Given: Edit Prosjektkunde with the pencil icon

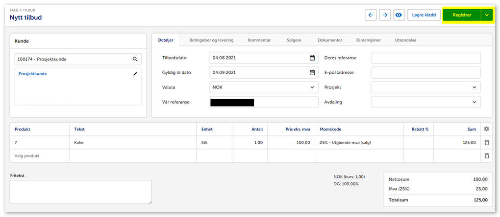Looking at the screenshot, I should click(135, 74).
